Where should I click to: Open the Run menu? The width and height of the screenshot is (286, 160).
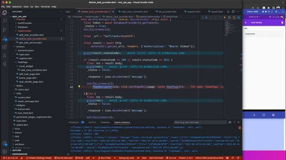pyautogui.click(x=37, y=7)
